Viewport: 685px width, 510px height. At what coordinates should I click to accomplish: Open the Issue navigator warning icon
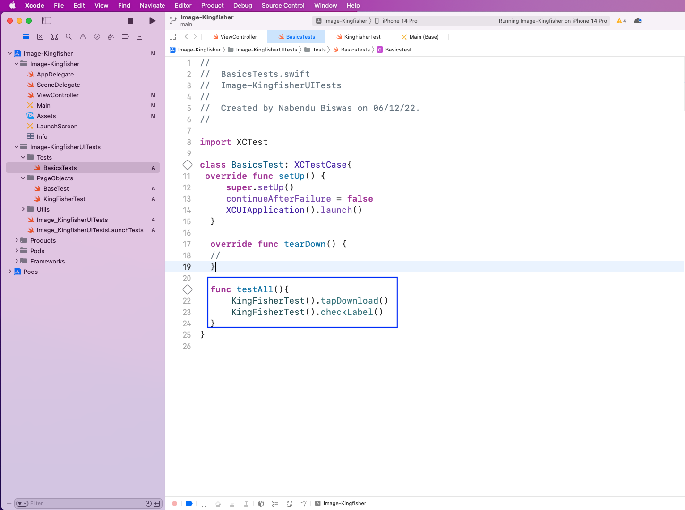coord(83,36)
